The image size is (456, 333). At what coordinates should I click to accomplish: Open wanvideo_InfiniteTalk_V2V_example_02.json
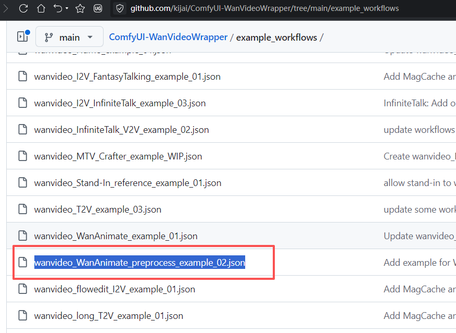(x=122, y=130)
